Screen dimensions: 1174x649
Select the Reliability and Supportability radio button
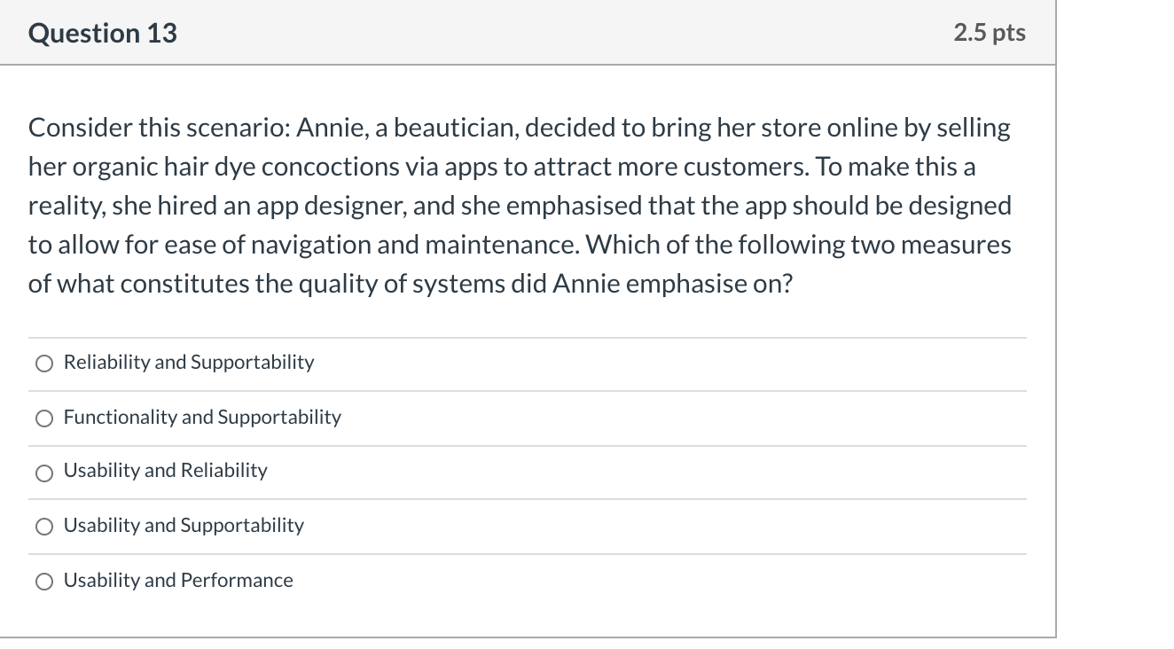pyautogui.click(x=44, y=363)
